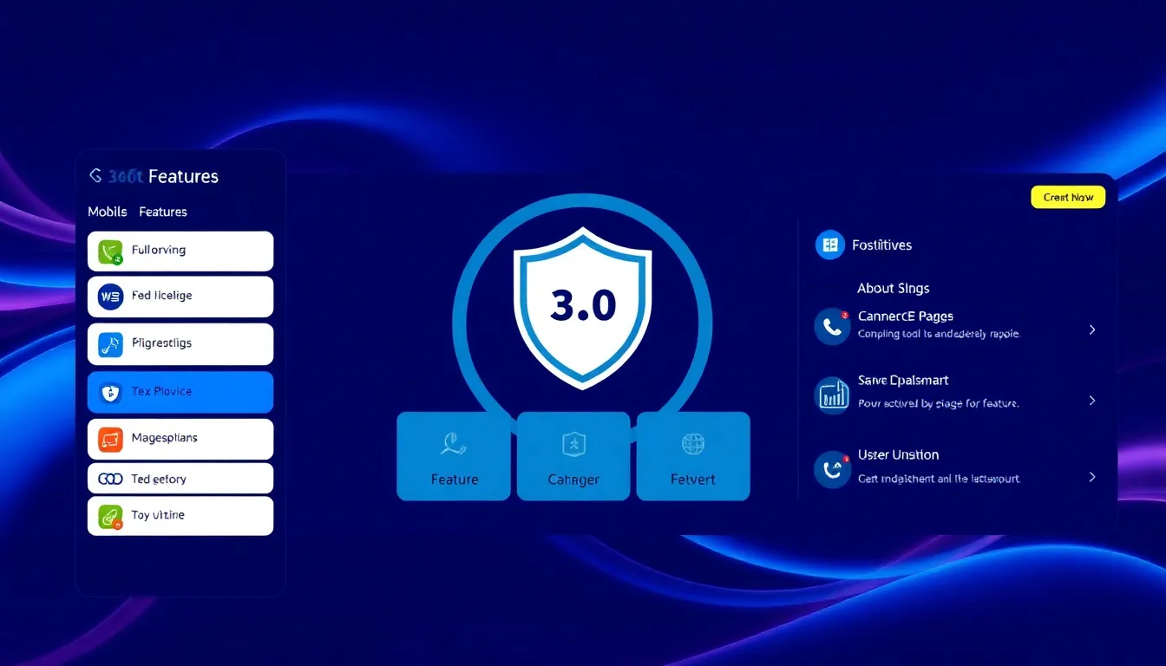Click the blue music note Pligrestligs icon

tap(110, 344)
